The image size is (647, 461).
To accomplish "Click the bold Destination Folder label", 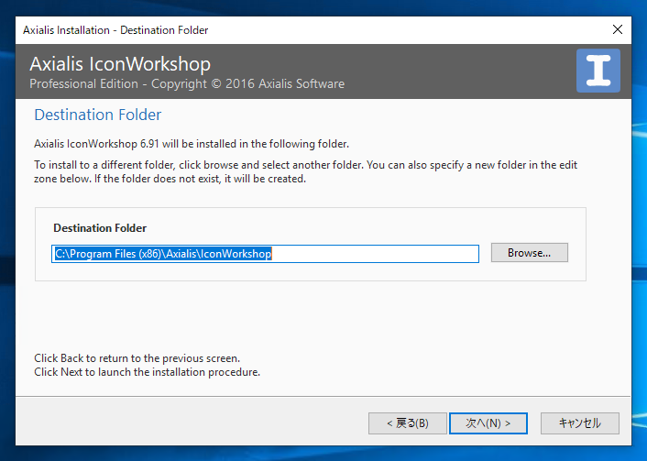I will point(100,228).
